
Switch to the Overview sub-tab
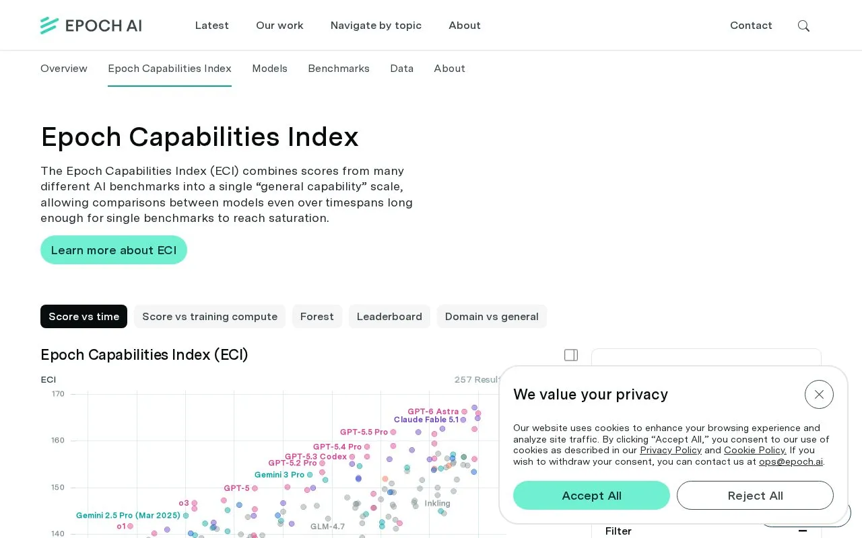pos(64,69)
